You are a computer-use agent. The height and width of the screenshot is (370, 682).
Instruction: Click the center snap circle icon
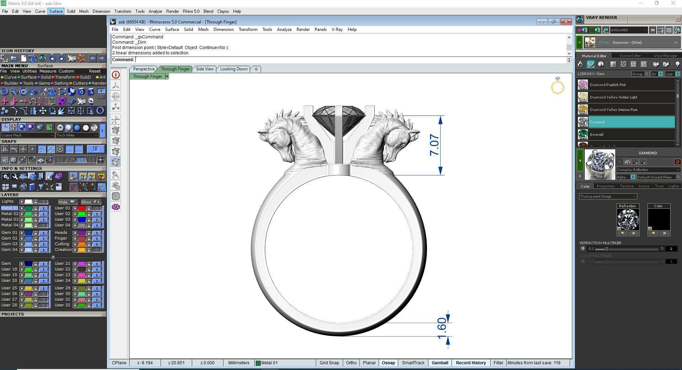pyautogui.click(x=60, y=149)
